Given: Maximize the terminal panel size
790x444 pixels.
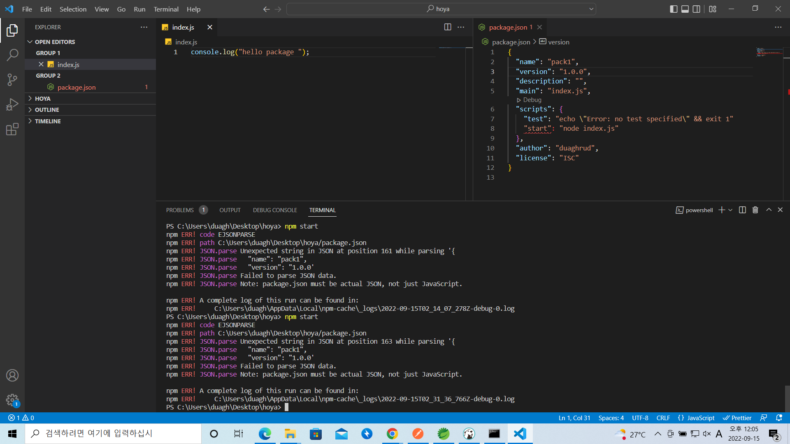Looking at the screenshot, I should pyautogui.click(x=769, y=210).
